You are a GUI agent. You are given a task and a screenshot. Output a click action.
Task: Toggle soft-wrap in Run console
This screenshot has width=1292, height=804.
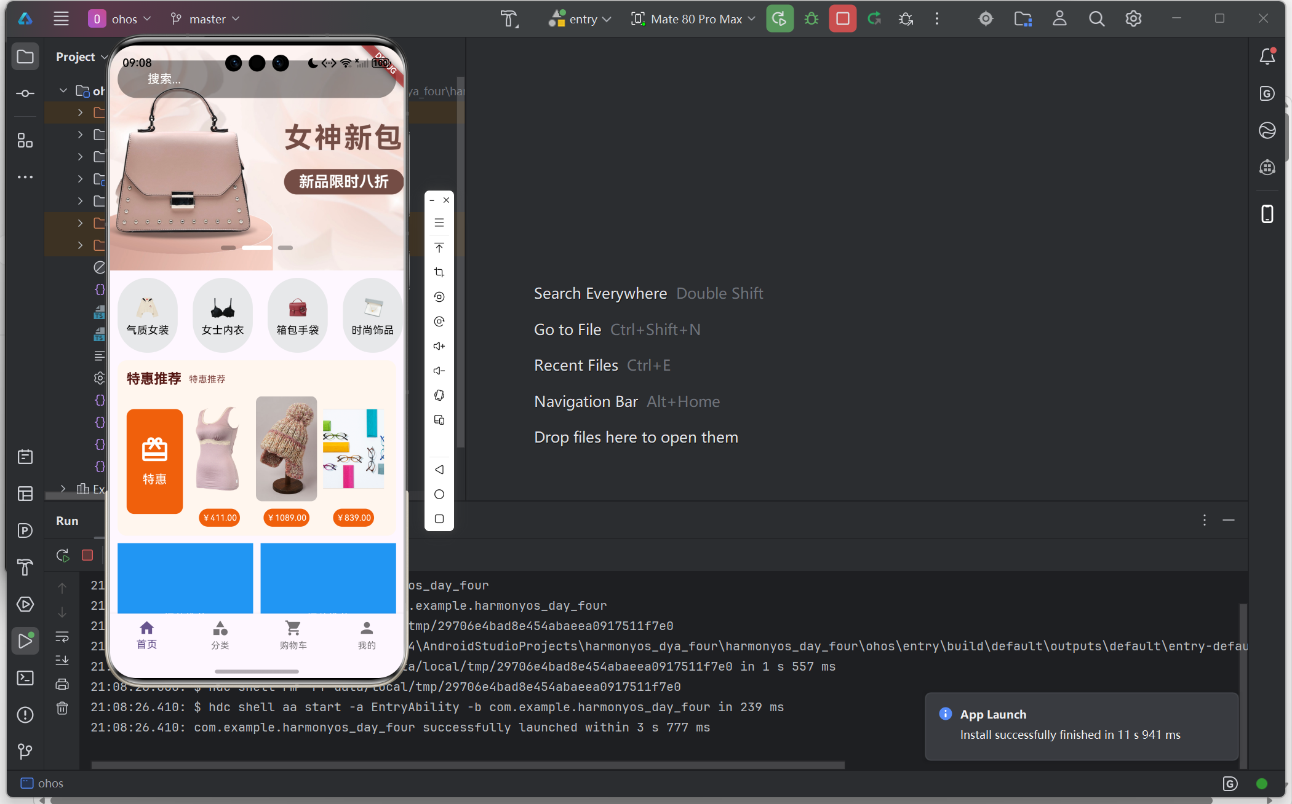pyautogui.click(x=62, y=637)
